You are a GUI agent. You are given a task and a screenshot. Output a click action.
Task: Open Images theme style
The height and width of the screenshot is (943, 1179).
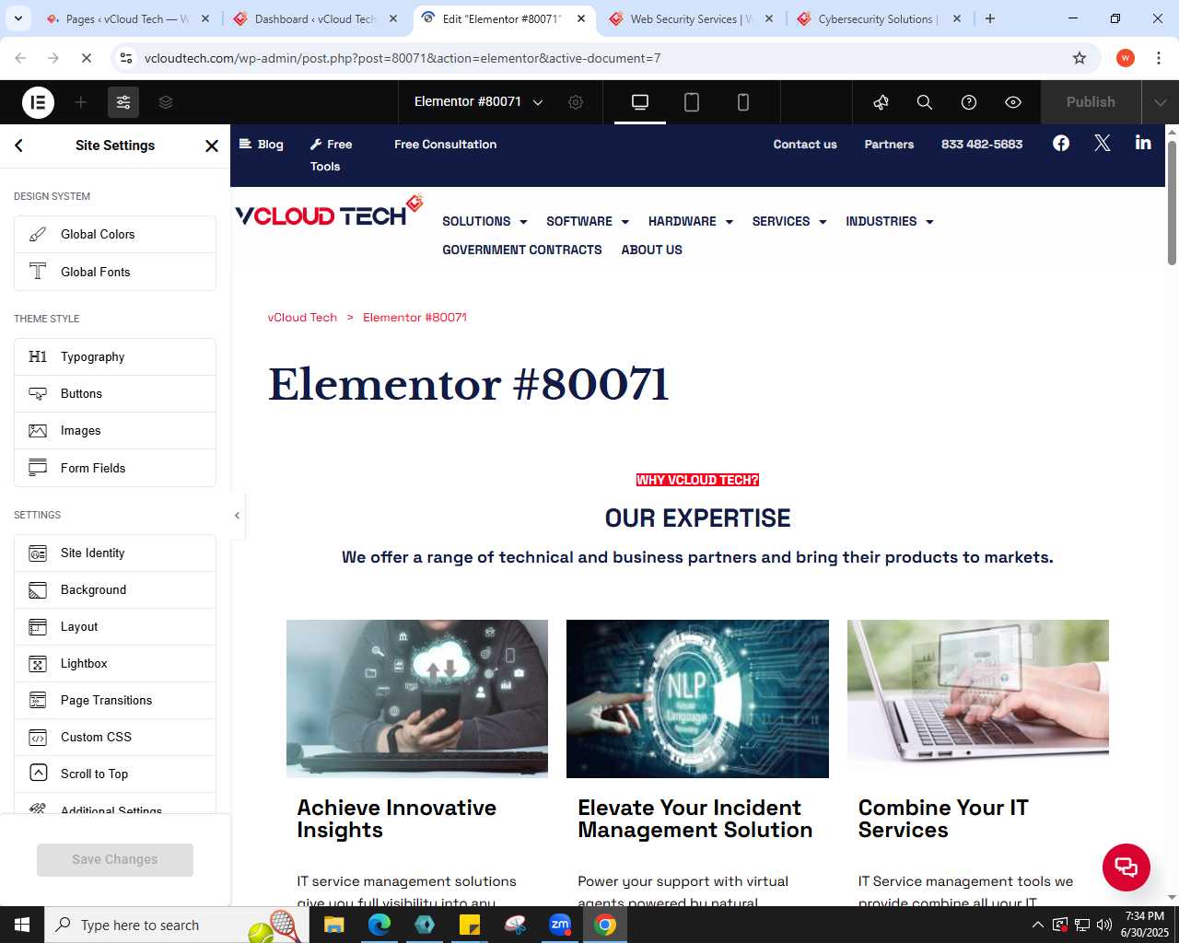[115, 430]
